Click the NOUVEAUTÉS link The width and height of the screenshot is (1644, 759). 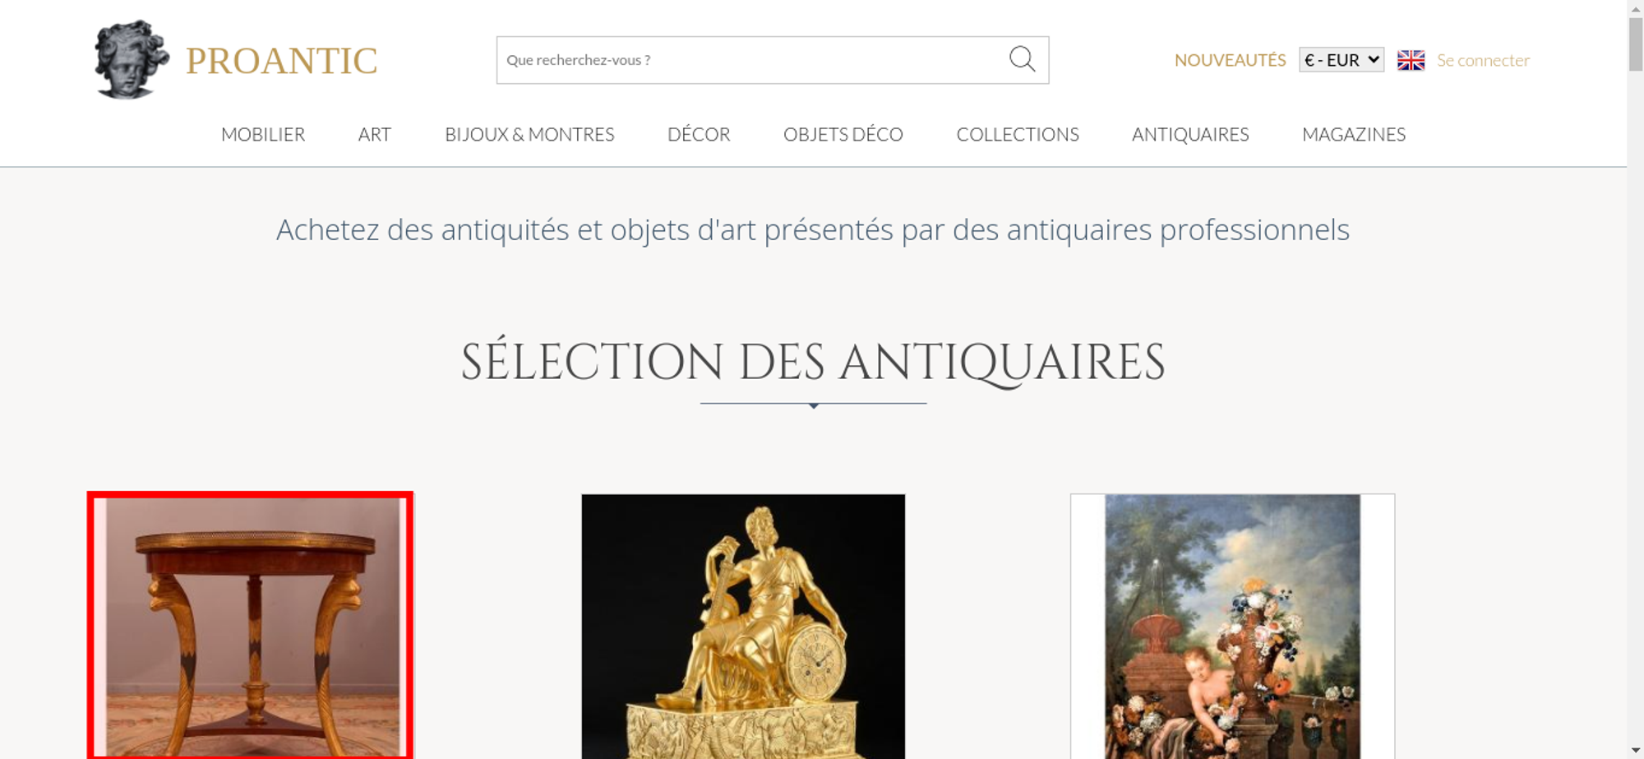coord(1230,60)
